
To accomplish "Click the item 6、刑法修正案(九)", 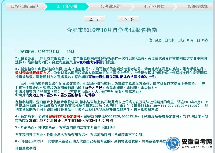I will (x=29, y=141).
